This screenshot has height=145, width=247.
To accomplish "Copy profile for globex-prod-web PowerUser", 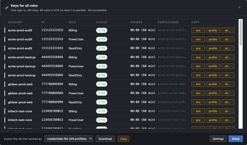I will coord(213,93).
